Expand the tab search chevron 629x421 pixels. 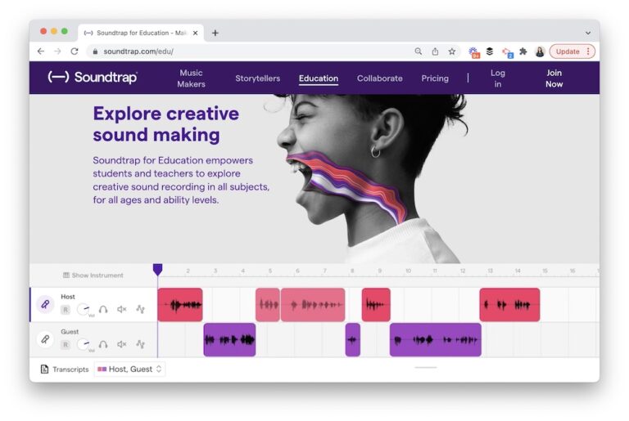(x=587, y=33)
